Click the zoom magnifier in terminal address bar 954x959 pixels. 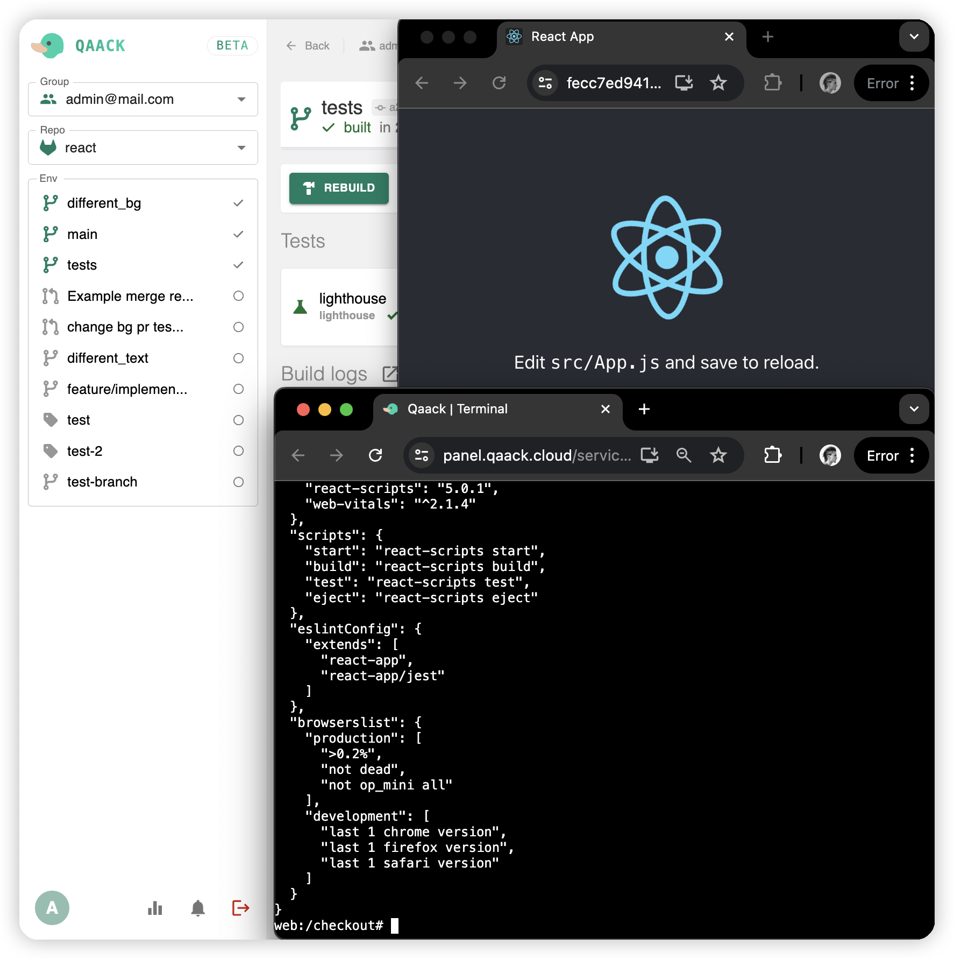tap(684, 456)
